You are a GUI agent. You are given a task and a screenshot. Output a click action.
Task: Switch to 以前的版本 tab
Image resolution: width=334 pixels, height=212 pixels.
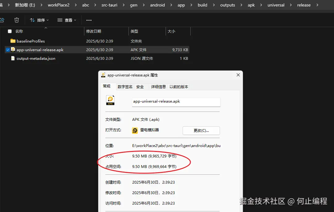pyautogui.click(x=179, y=87)
